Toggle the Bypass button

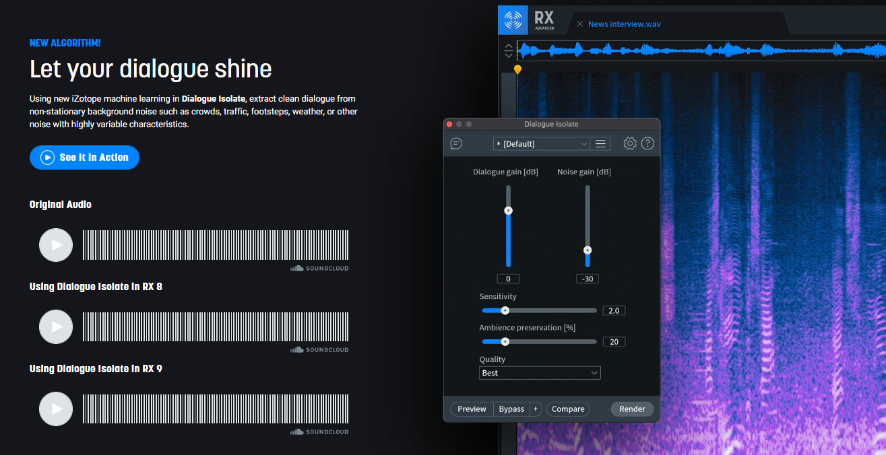coord(511,409)
